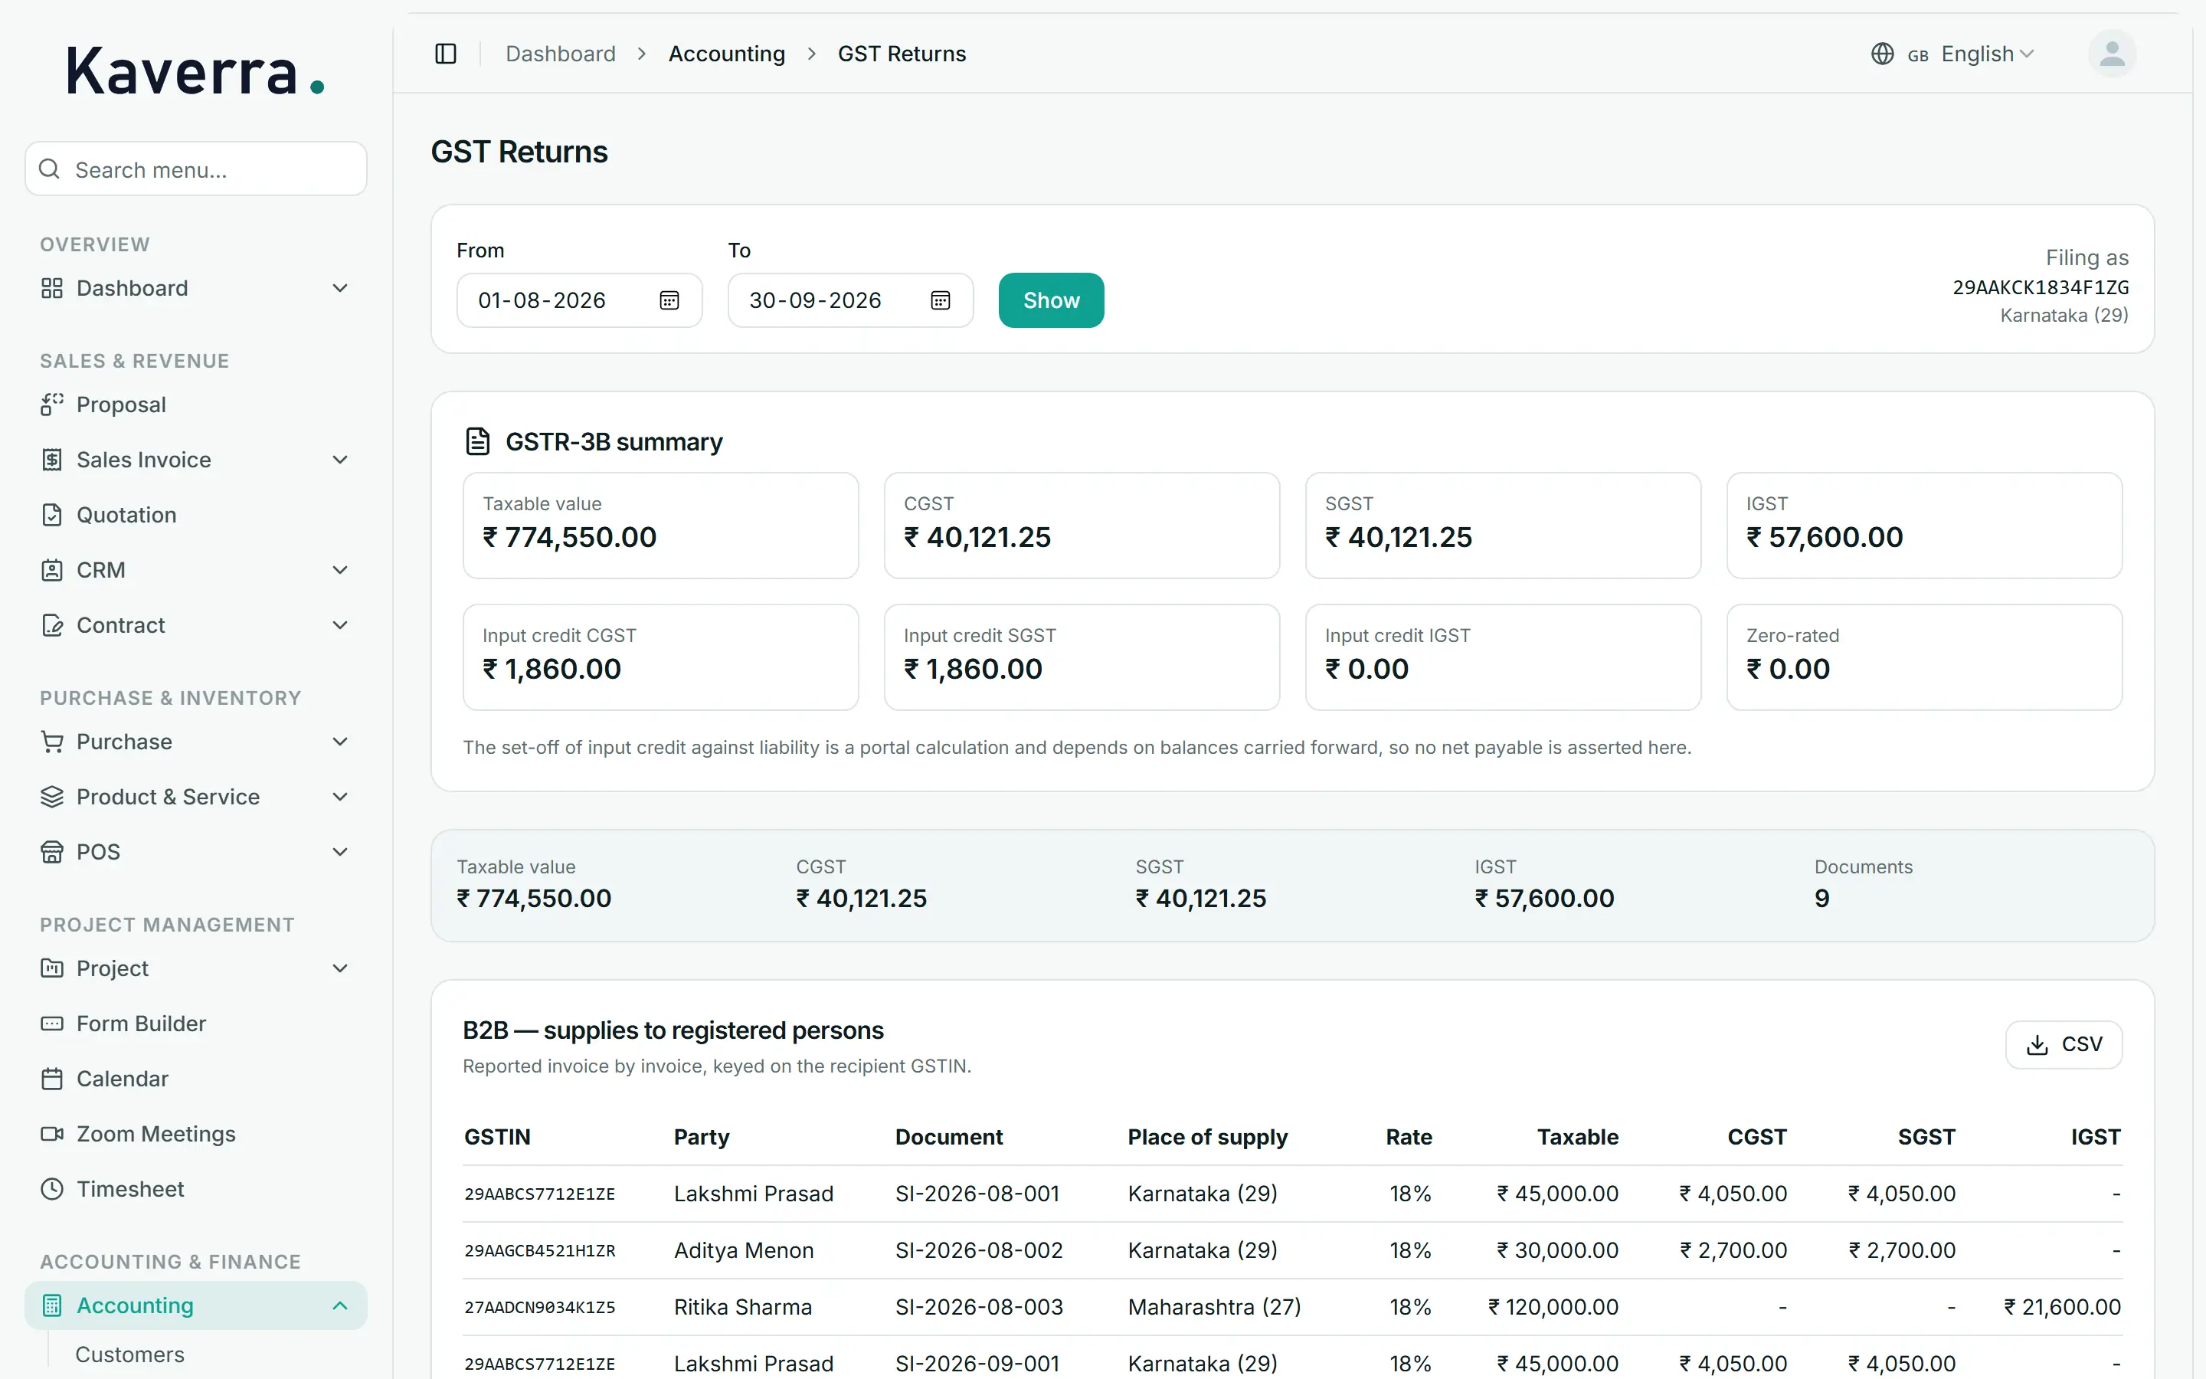The height and width of the screenshot is (1379, 2206).
Task: Click the To date field 30-09-2026
Action: 850,300
